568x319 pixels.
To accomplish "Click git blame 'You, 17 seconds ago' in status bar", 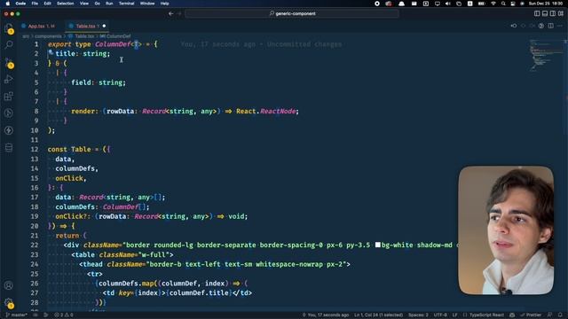I will (x=326, y=315).
